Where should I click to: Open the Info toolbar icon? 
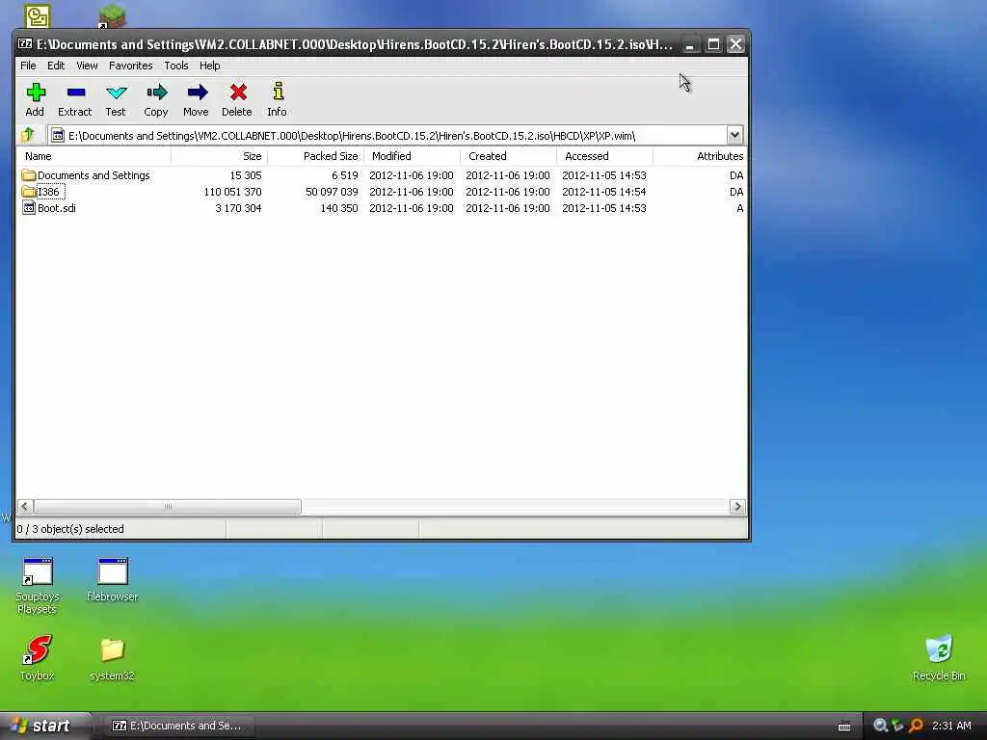coord(278,92)
